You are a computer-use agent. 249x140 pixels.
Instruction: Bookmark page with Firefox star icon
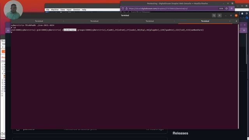point(226,9)
